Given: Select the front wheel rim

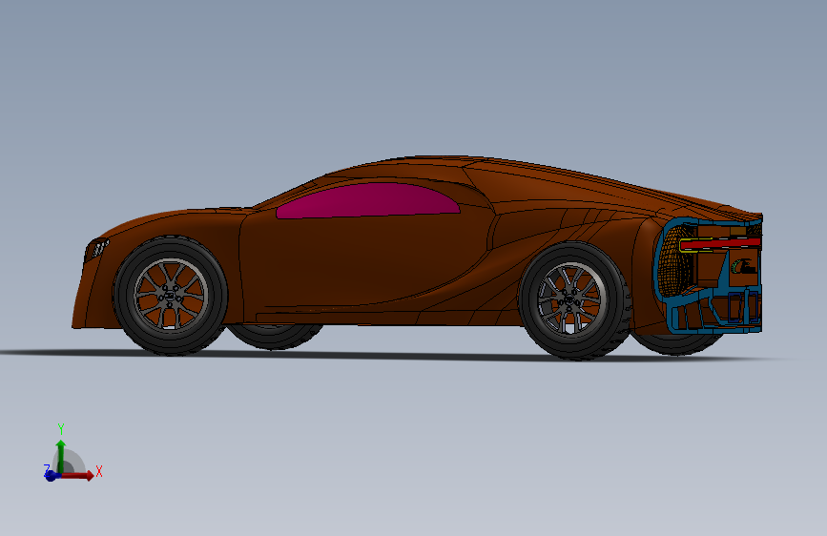Looking at the screenshot, I should [x=171, y=295].
